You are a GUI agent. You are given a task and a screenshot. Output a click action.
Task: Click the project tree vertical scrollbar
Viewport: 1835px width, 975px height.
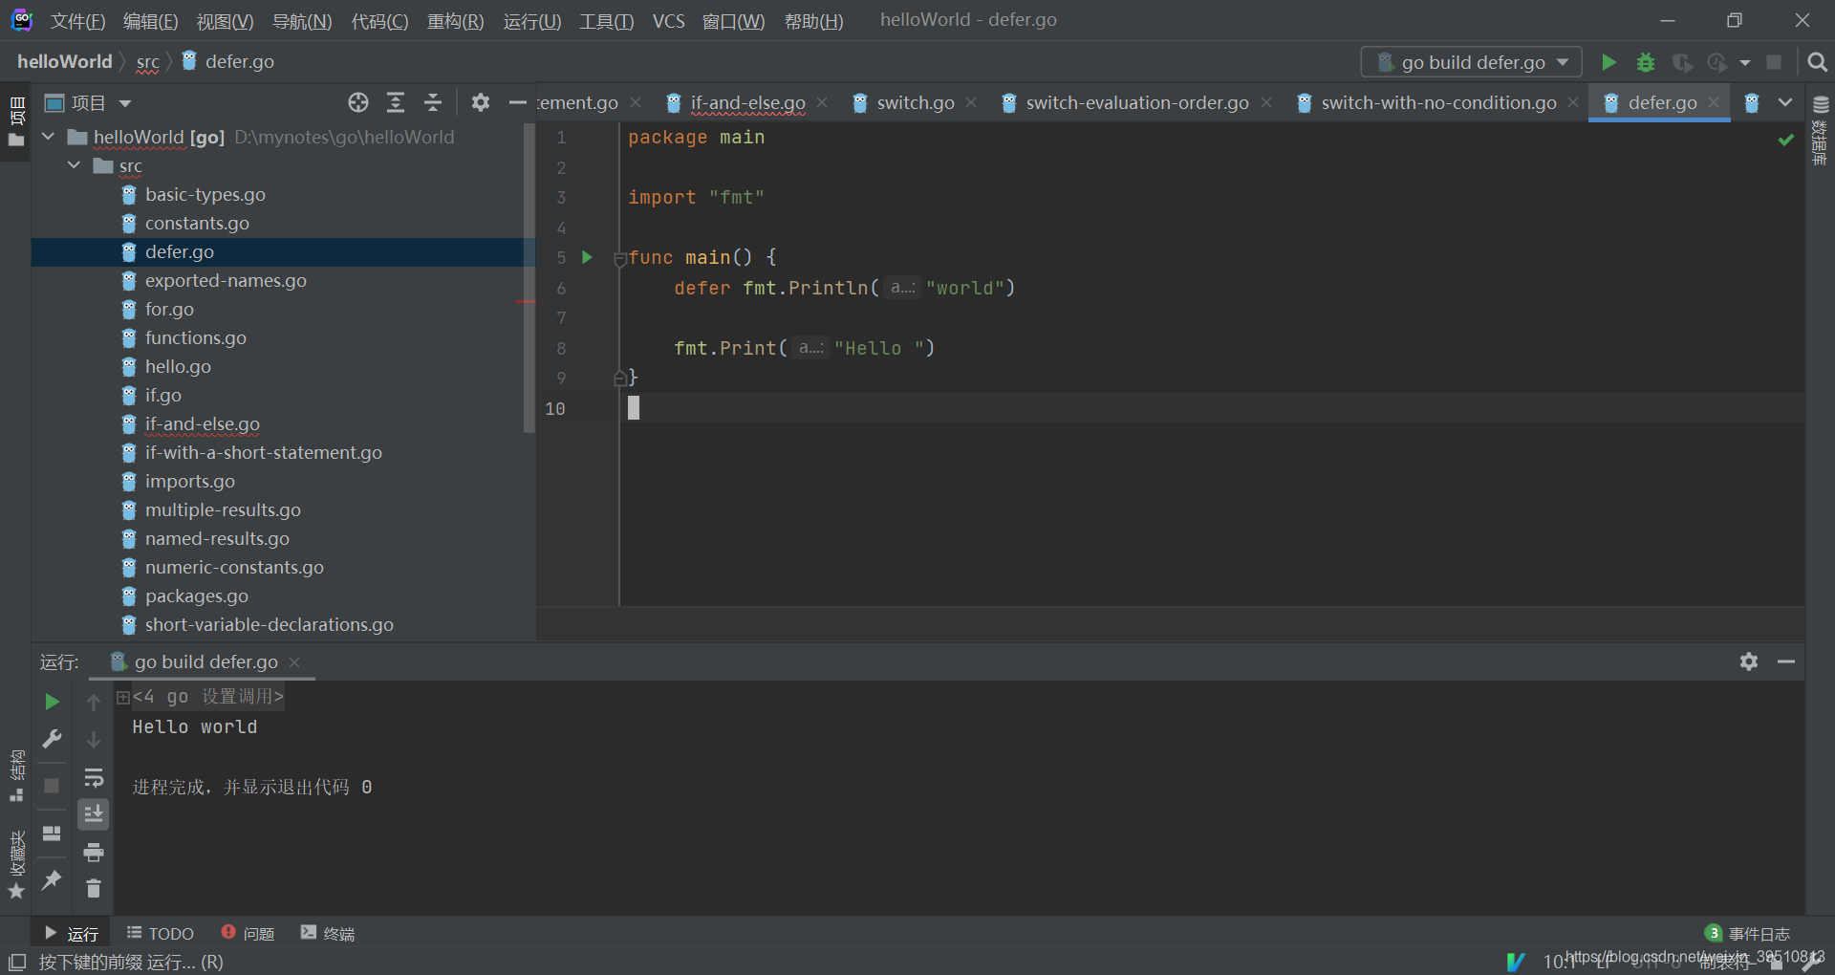tap(529, 277)
